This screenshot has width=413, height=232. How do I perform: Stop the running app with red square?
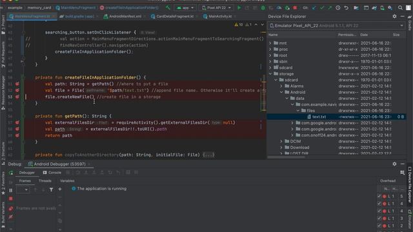296,8
